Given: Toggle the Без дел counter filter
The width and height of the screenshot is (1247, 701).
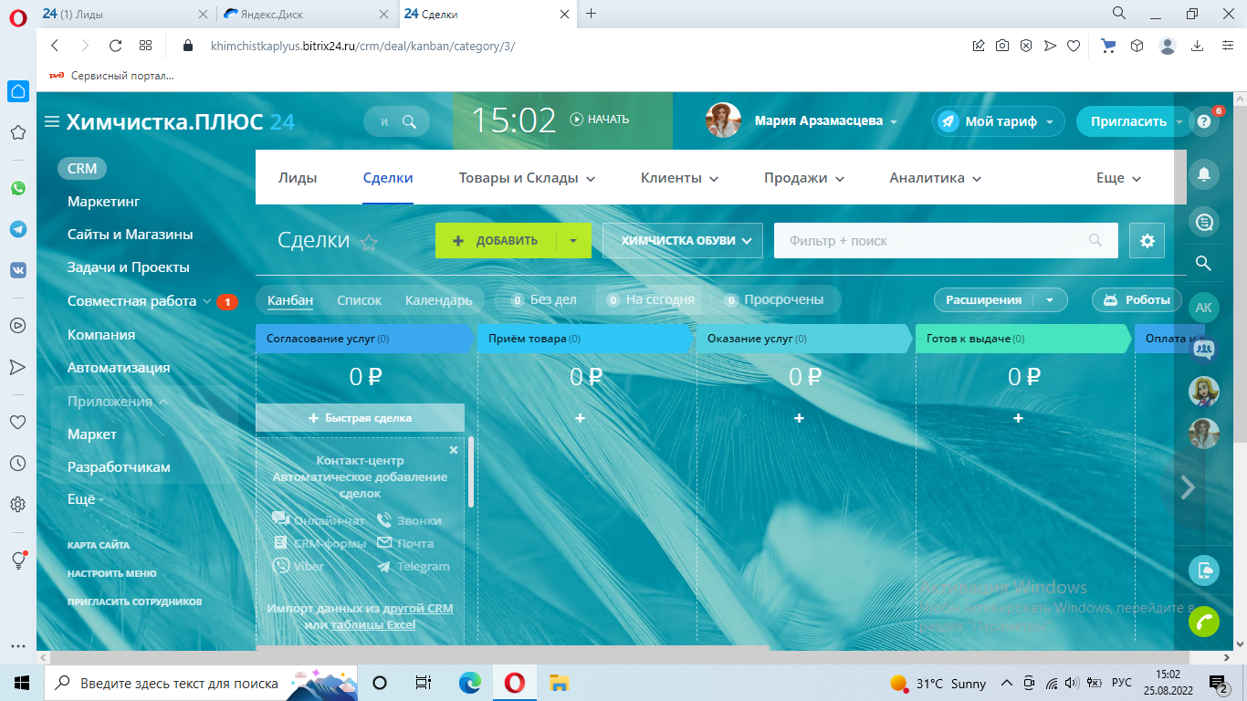Looking at the screenshot, I should click(543, 300).
